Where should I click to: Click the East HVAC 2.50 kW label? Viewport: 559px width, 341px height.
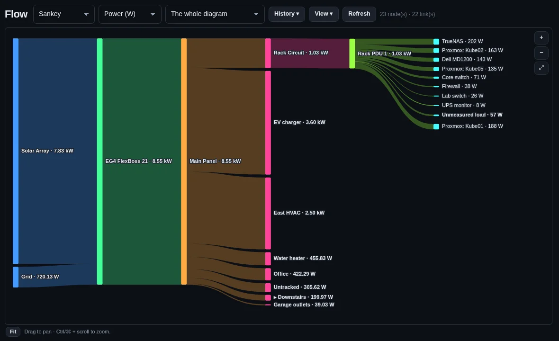tap(299, 213)
